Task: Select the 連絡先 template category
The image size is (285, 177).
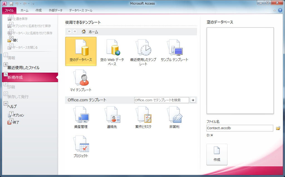Action: [x=112, y=117]
